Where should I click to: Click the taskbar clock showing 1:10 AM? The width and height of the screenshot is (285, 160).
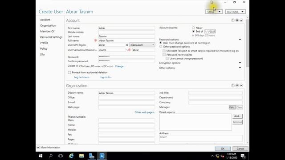tap(232, 156)
